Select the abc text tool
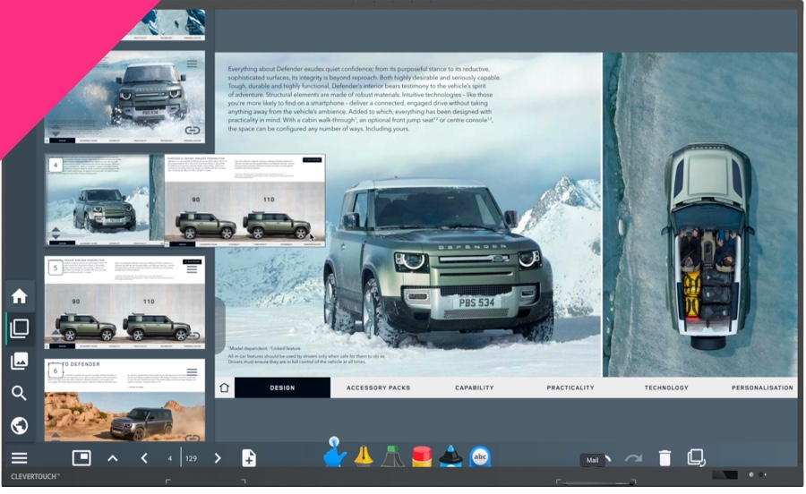This screenshot has height=494, width=806. (480, 456)
